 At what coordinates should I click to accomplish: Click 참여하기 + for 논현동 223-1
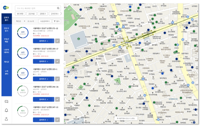[x=44, y=79]
